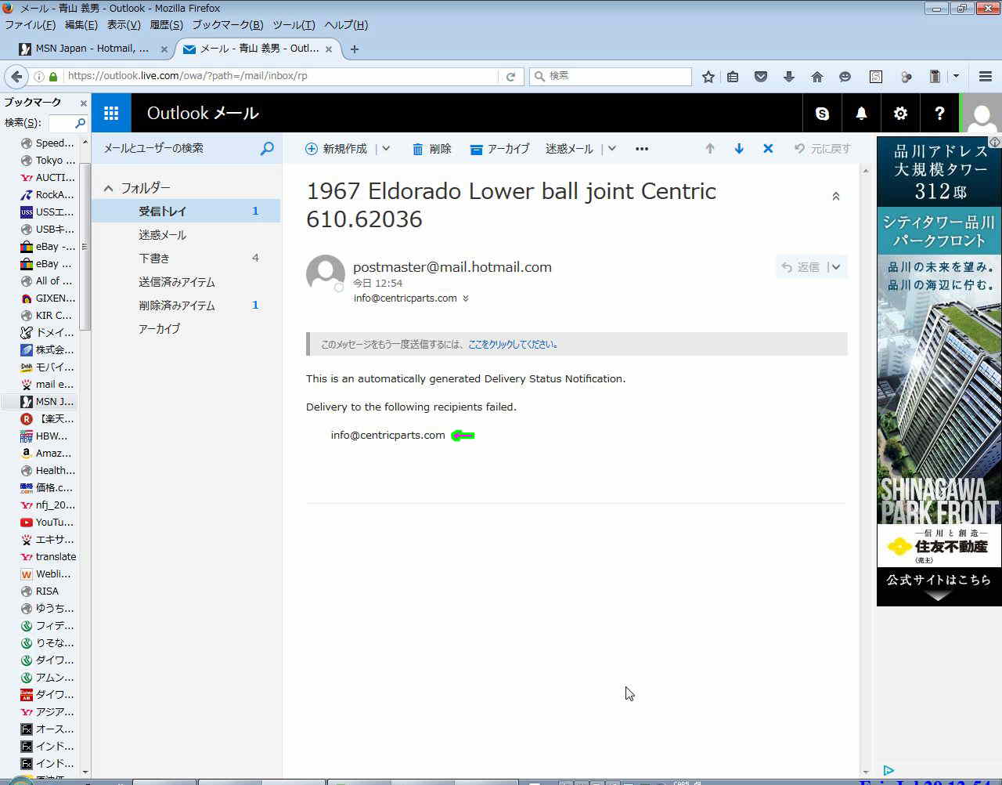1002x785 pixels.
Task: Select the Sent Items folder
Action: (177, 282)
